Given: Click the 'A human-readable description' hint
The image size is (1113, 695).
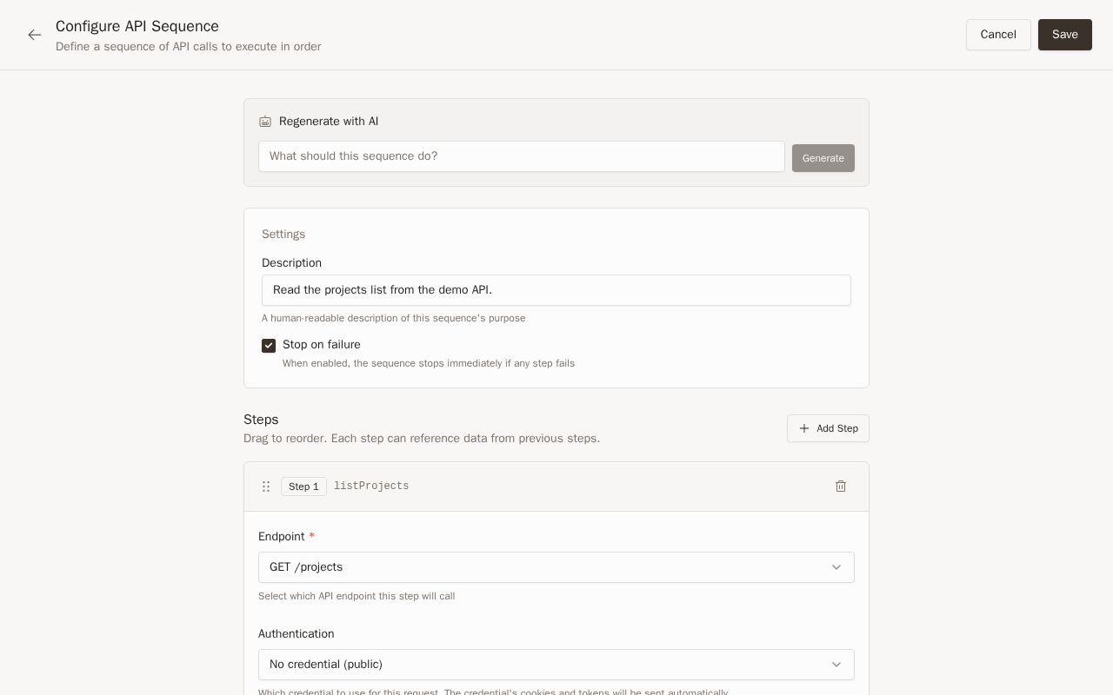Looking at the screenshot, I should coord(394,318).
